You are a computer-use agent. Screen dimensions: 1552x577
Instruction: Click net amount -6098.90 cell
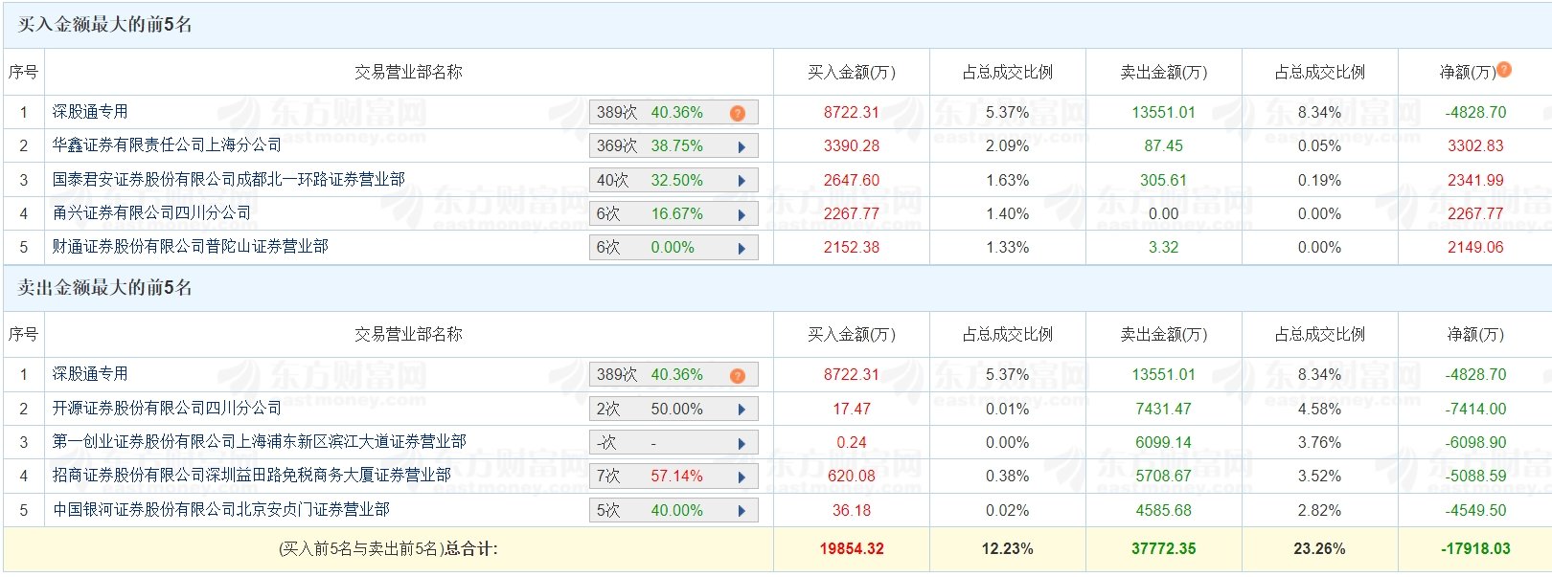[1475, 443]
